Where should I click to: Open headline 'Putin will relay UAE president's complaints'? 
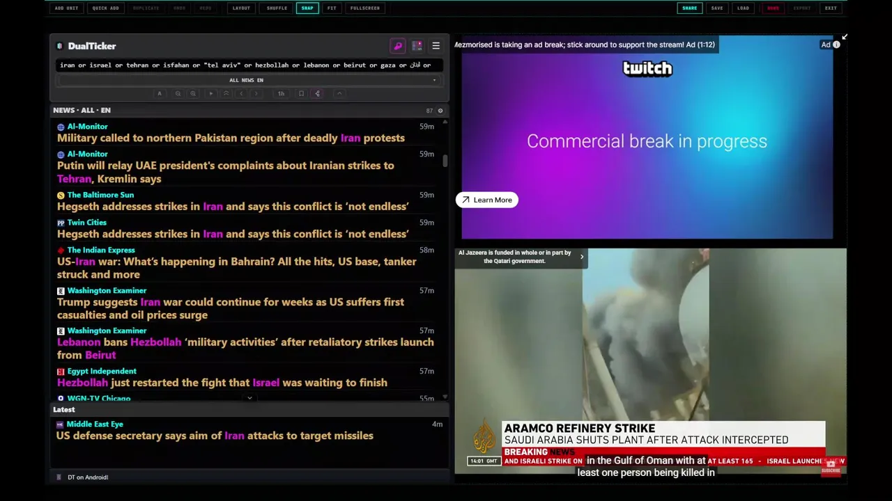pos(226,172)
